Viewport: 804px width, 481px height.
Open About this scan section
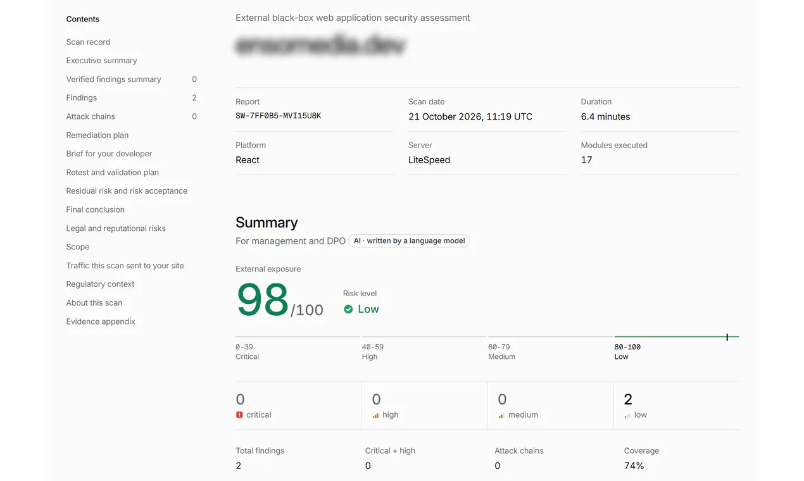(94, 303)
